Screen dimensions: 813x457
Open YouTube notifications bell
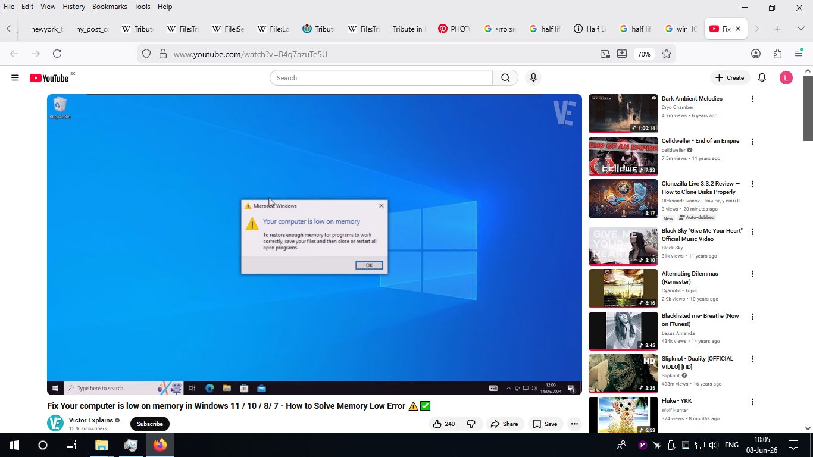click(x=762, y=78)
